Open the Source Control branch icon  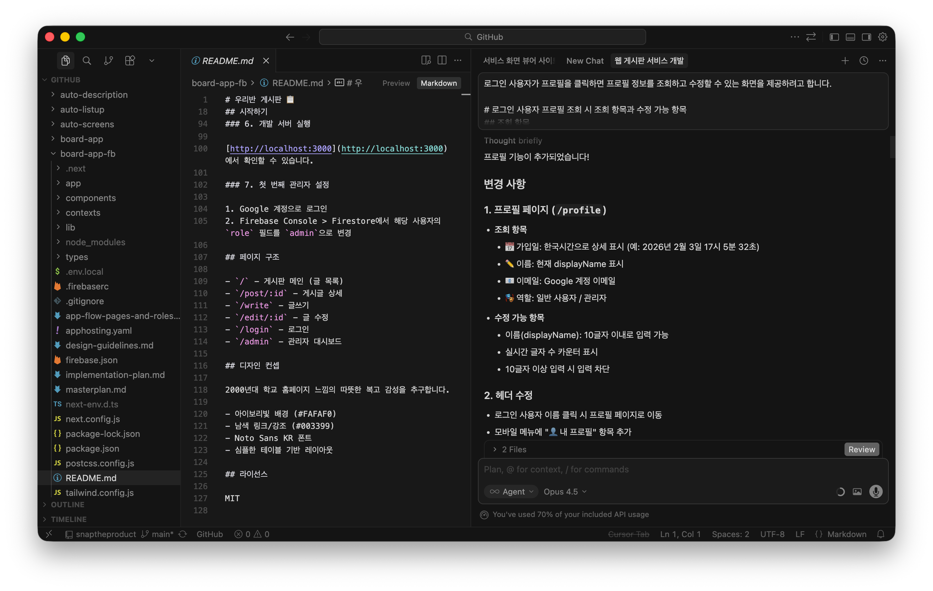[x=109, y=60]
